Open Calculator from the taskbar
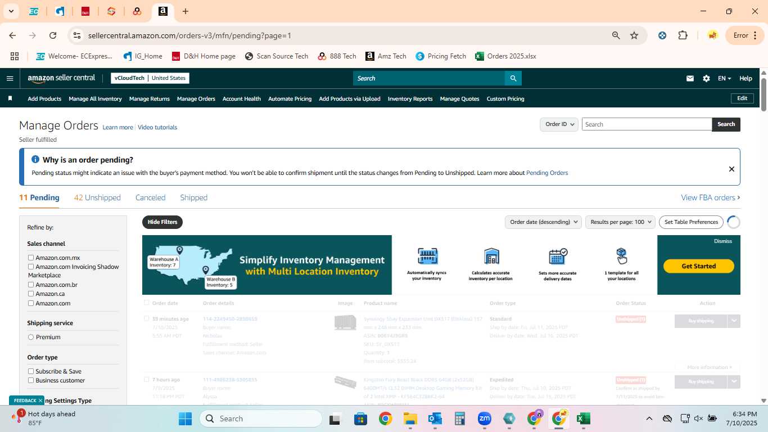The image size is (768, 432). pos(459,418)
